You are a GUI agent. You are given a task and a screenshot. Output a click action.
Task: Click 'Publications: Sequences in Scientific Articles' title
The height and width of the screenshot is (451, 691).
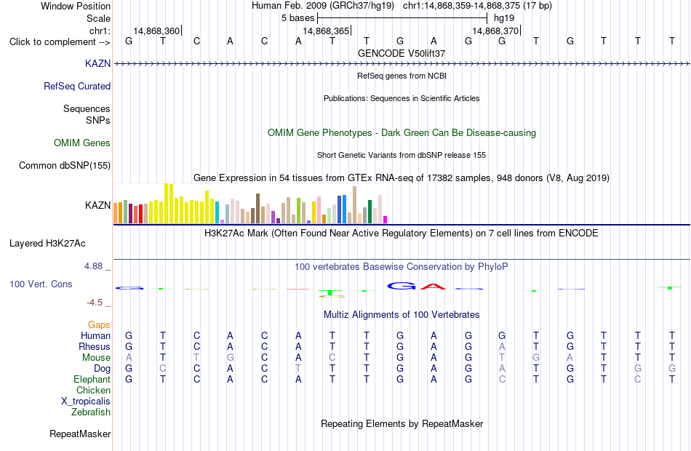pos(402,98)
